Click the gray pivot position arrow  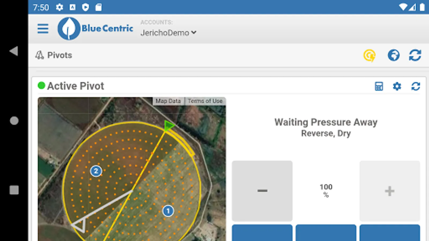pos(79,225)
